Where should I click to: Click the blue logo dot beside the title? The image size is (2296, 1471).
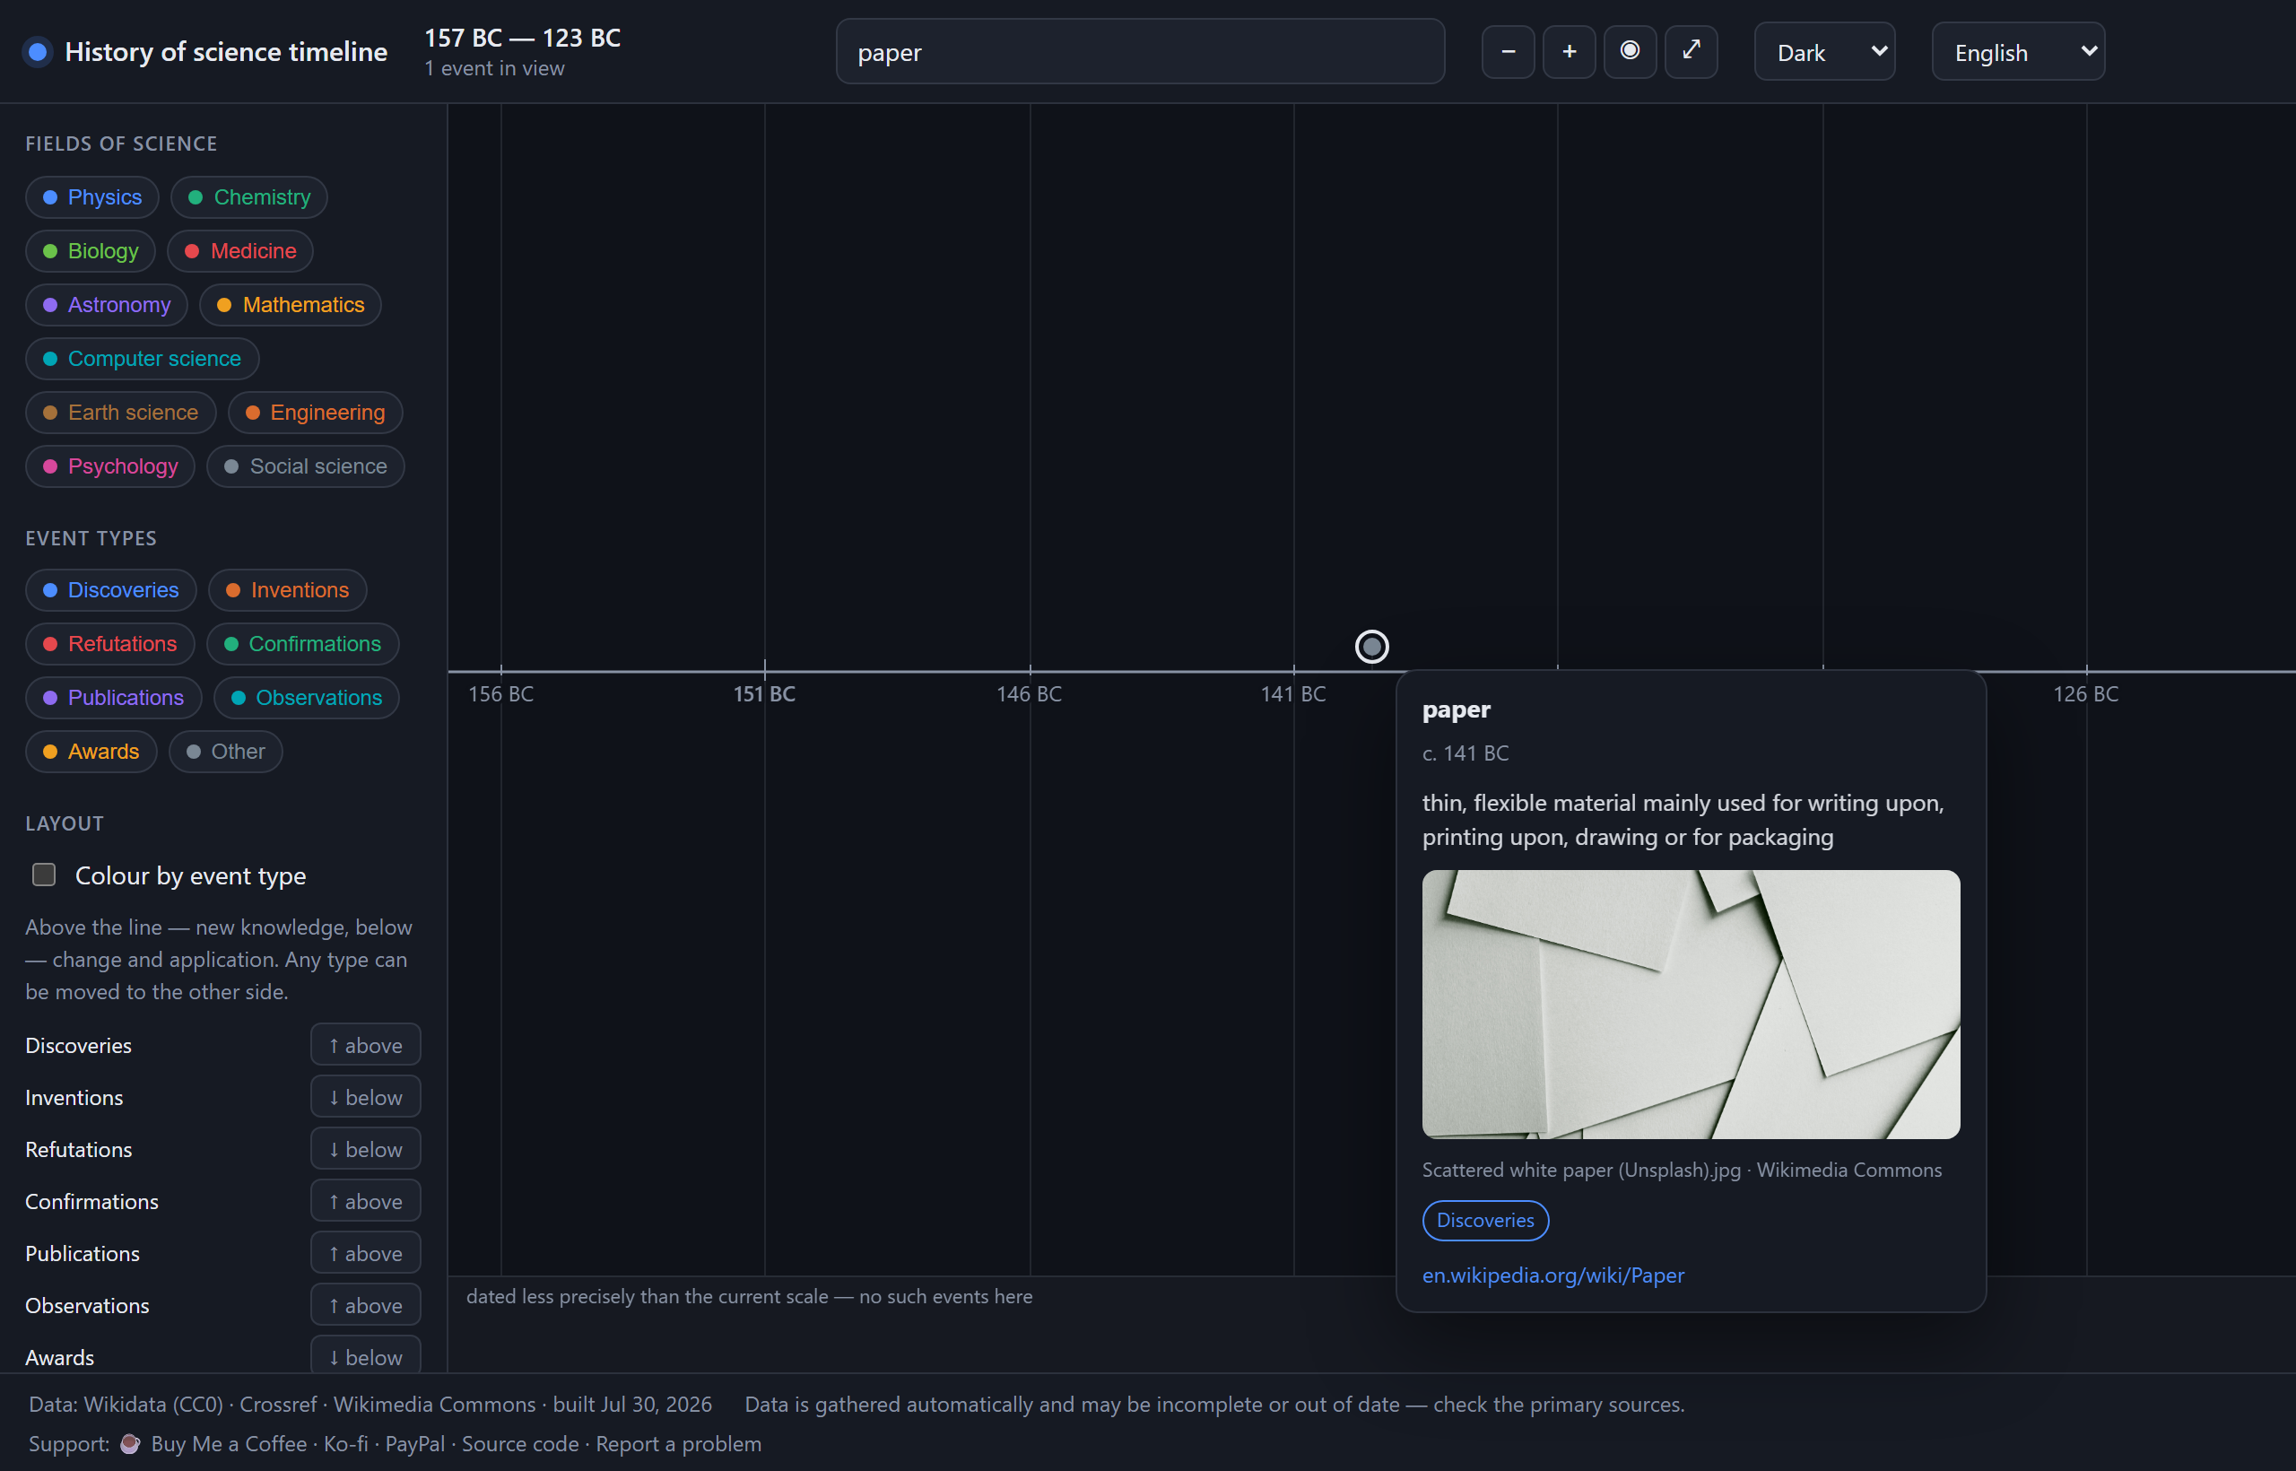click(x=39, y=52)
